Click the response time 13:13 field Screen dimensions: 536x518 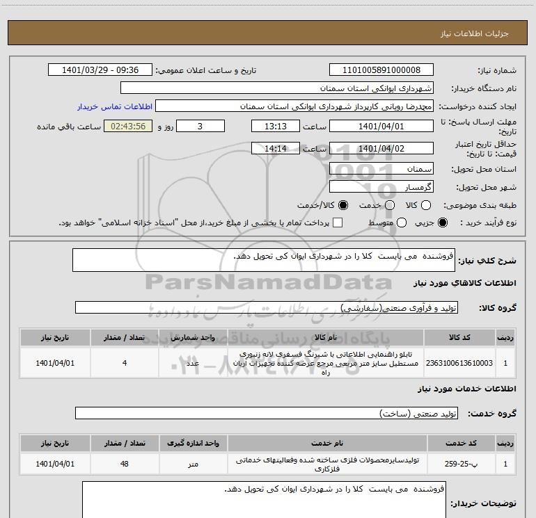point(276,126)
